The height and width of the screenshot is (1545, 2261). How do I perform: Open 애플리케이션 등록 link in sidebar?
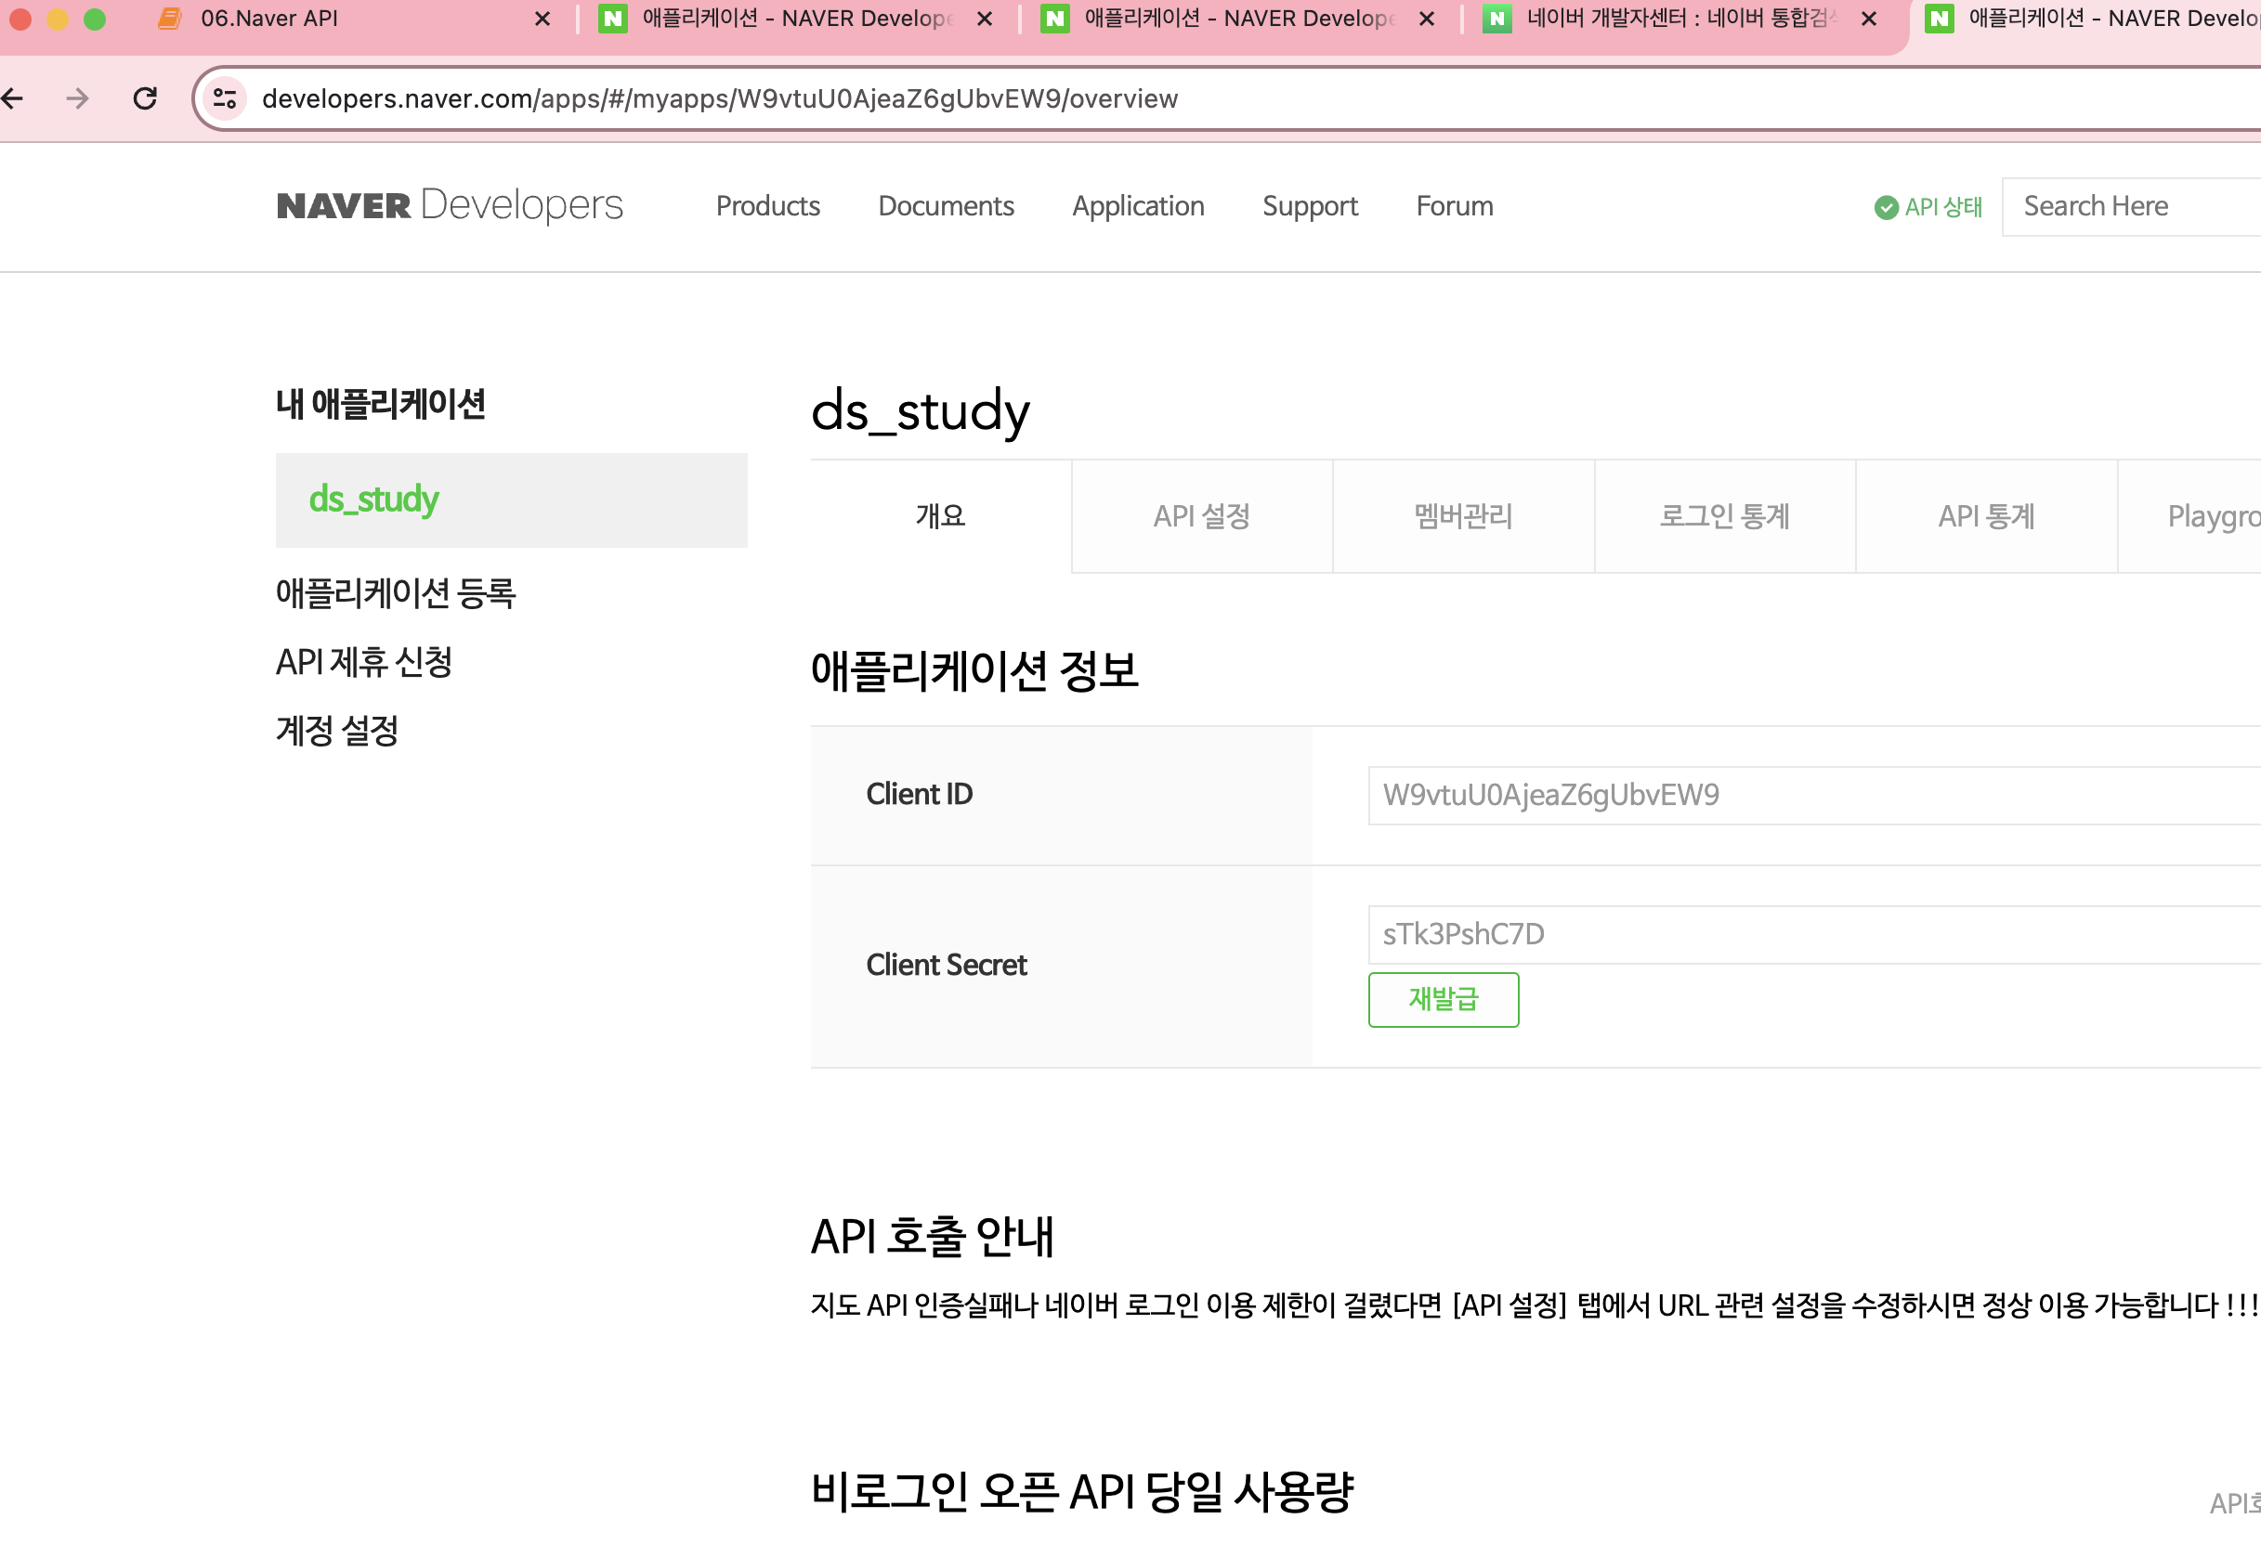(395, 593)
